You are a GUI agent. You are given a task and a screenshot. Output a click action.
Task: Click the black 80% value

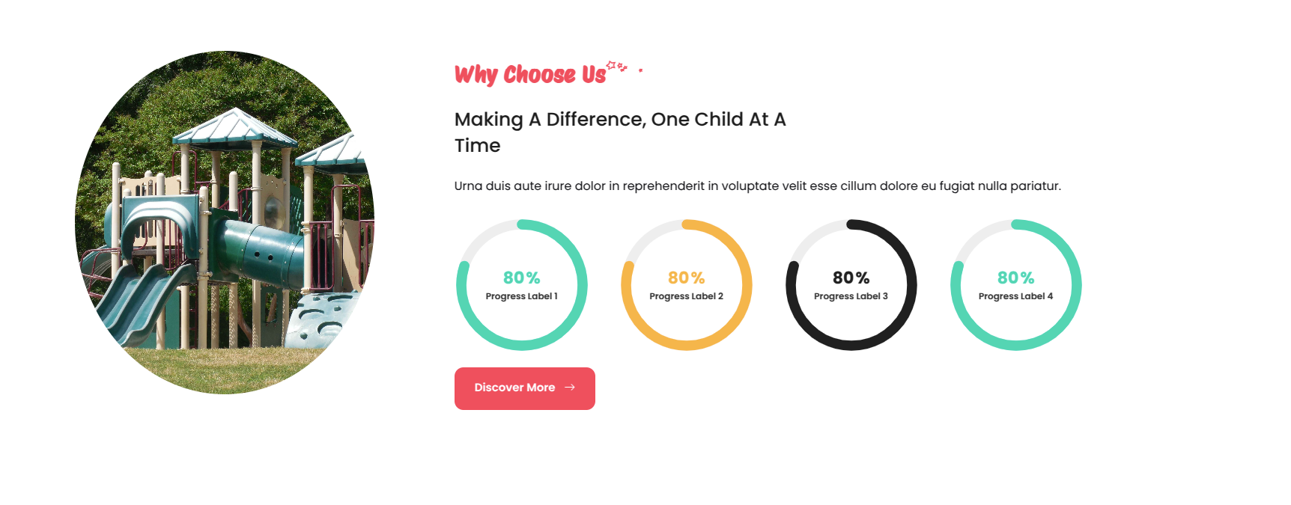coord(851,278)
